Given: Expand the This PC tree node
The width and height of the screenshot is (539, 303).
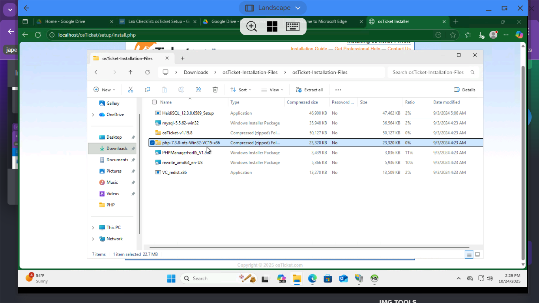Looking at the screenshot, I should [x=93, y=228].
